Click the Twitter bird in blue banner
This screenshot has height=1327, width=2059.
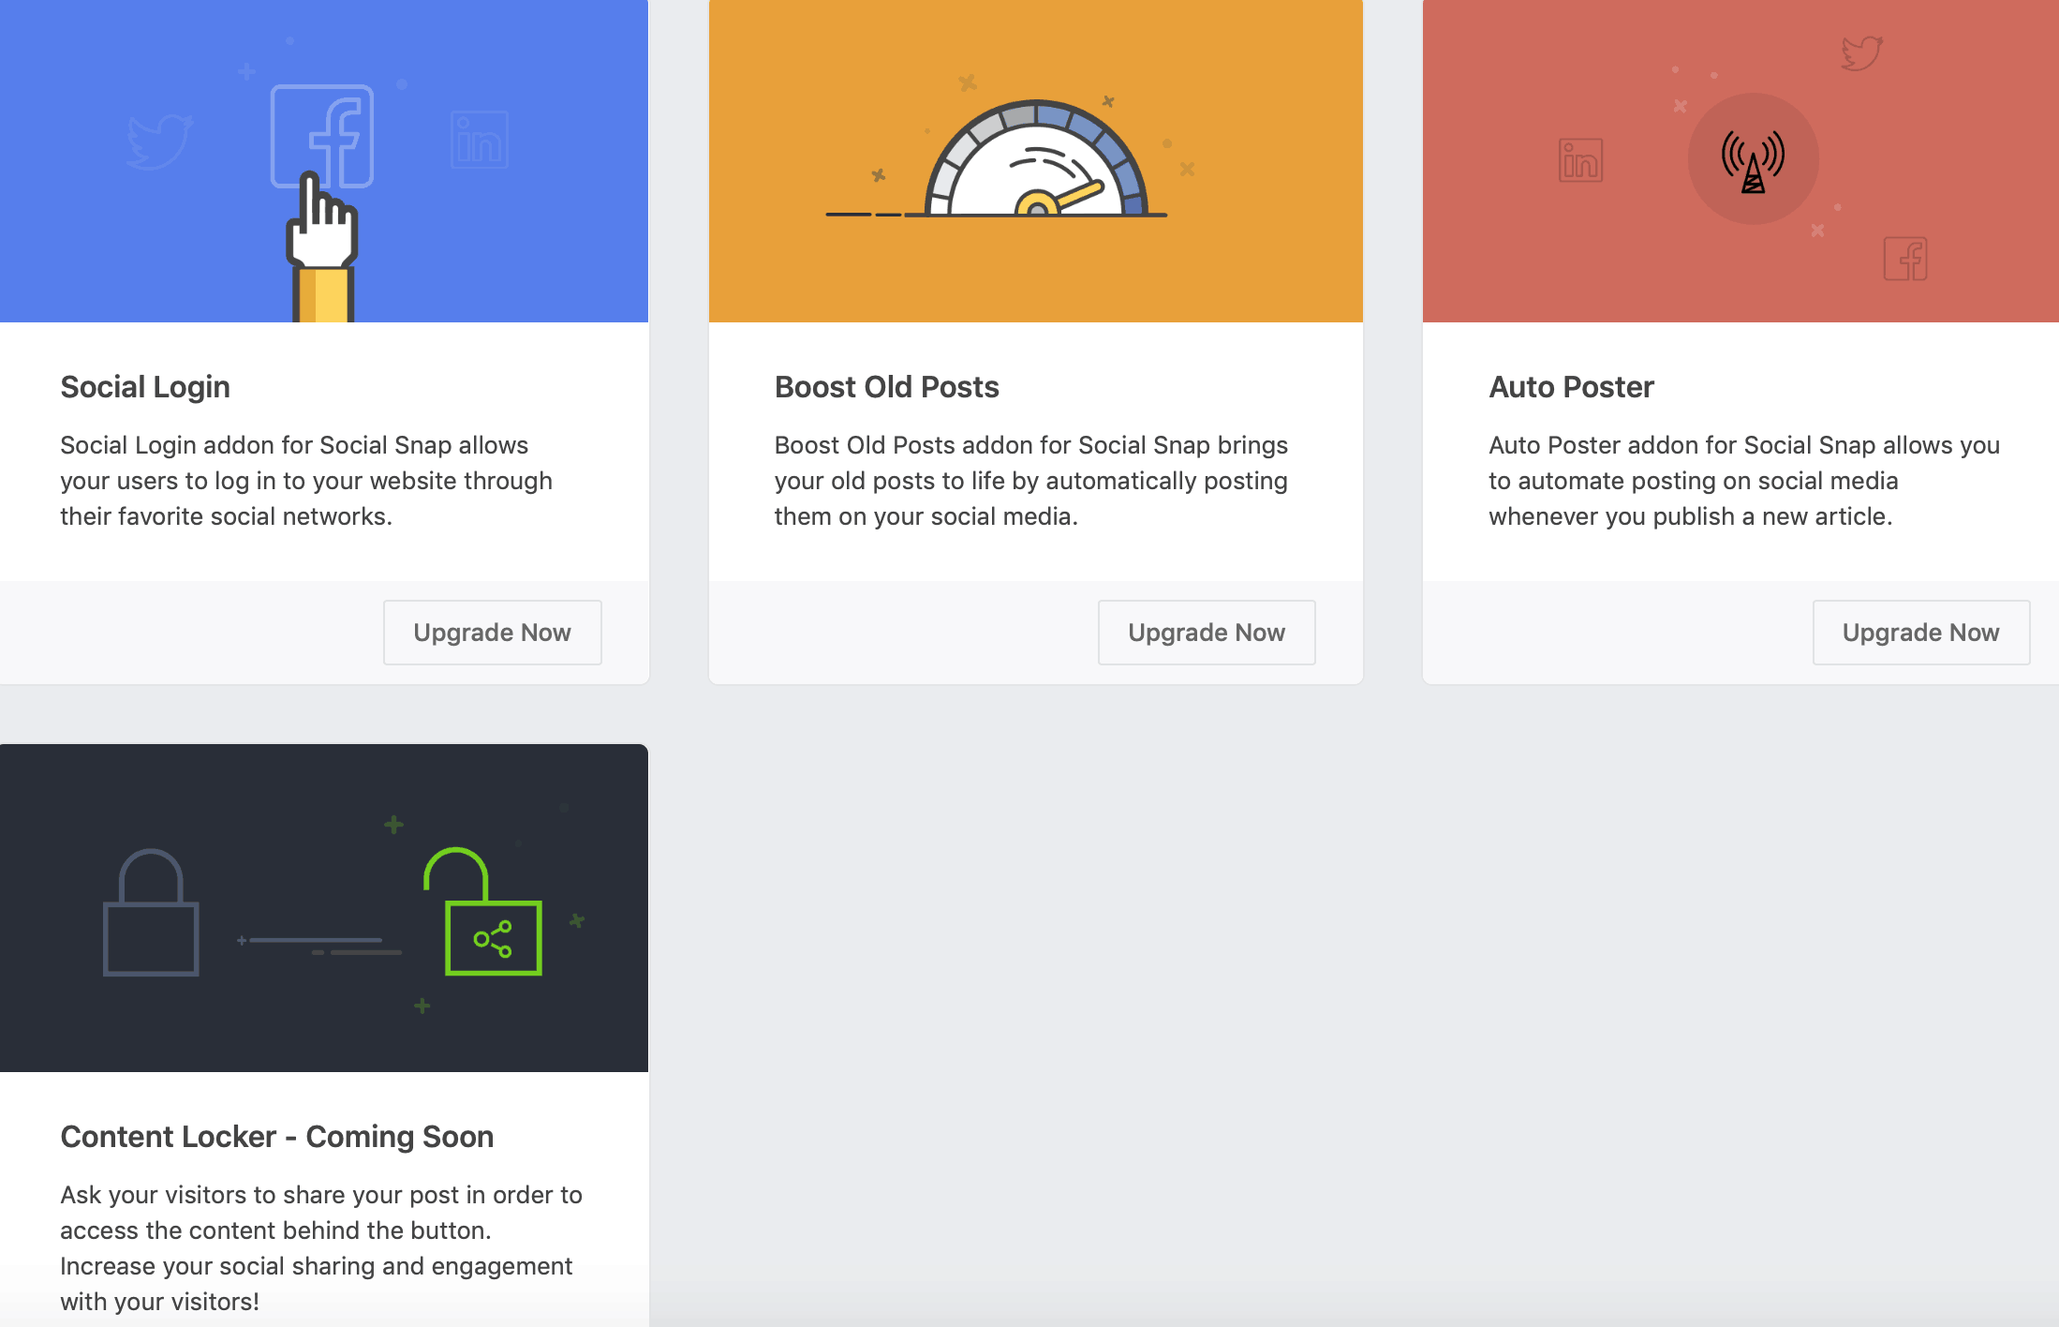point(159,142)
